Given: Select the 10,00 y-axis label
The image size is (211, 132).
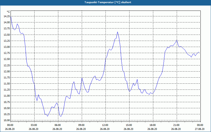Looking at the screenshot, I should tap(7, 120).
